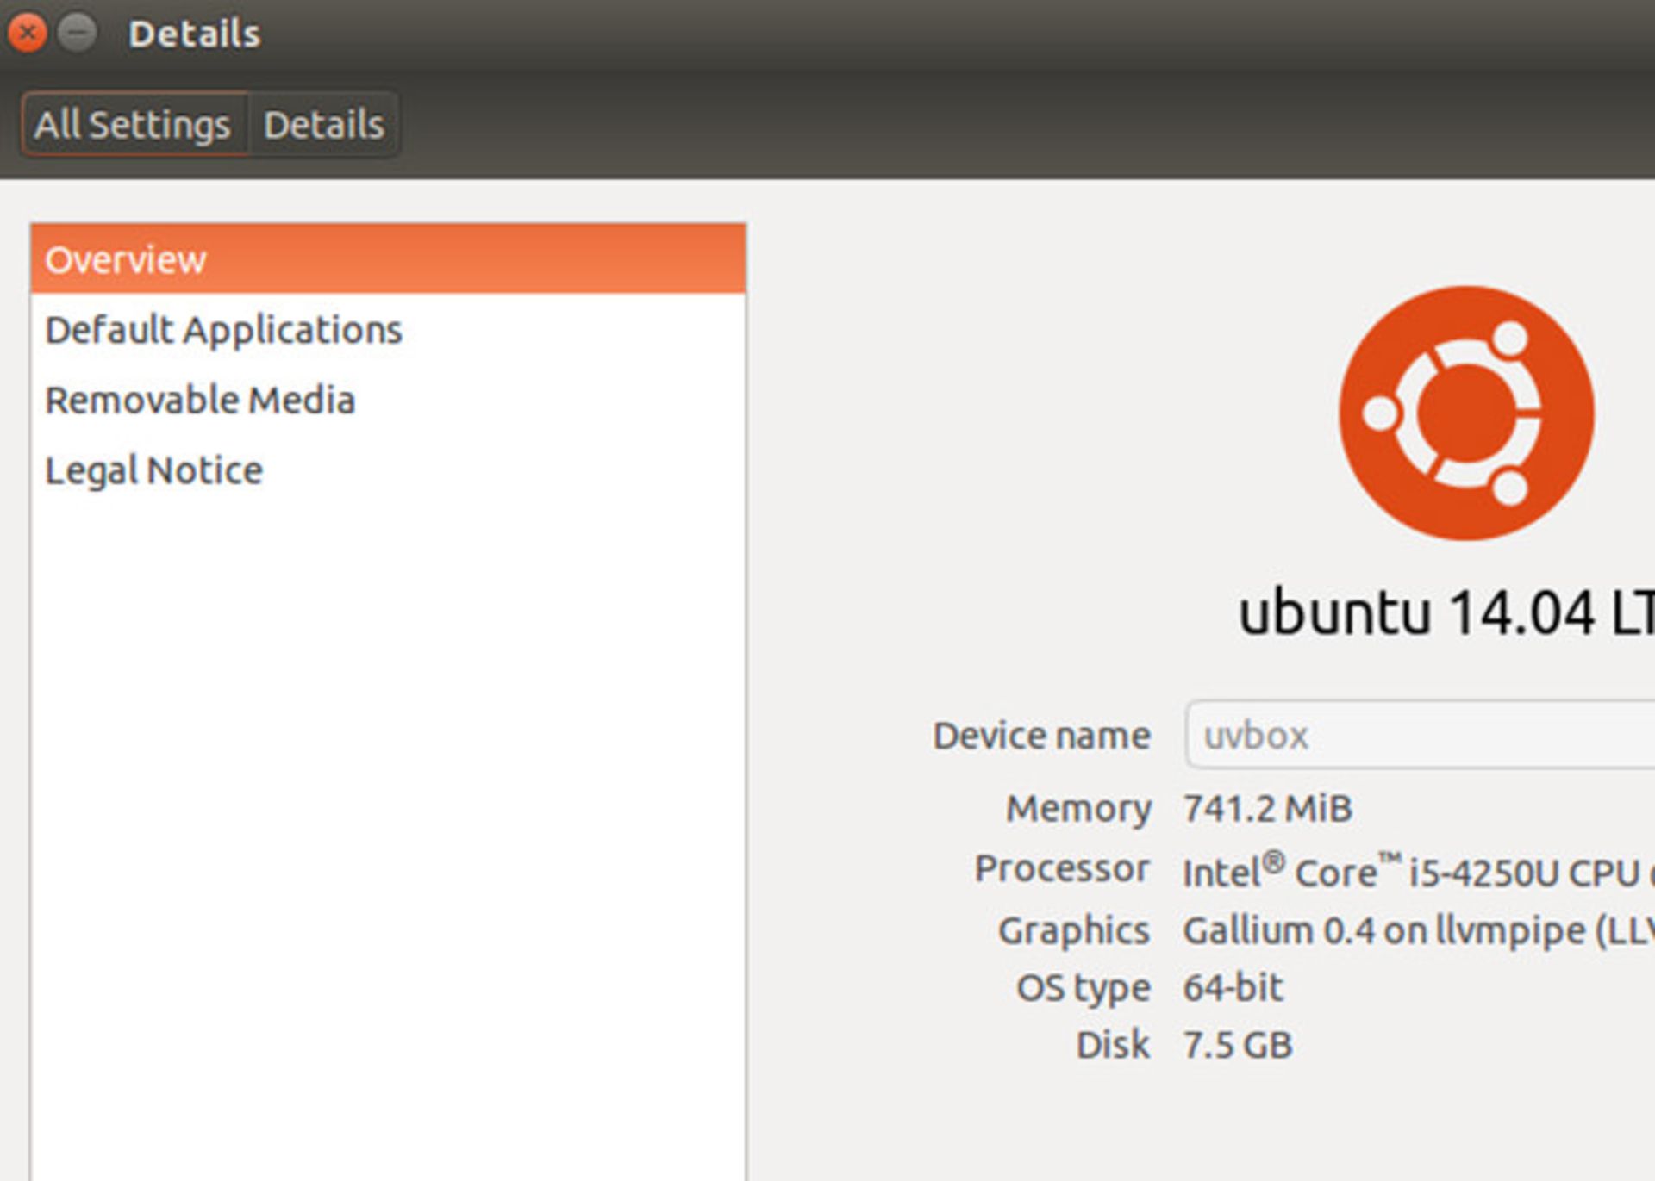Open the Legal Notice section

[x=153, y=471]
